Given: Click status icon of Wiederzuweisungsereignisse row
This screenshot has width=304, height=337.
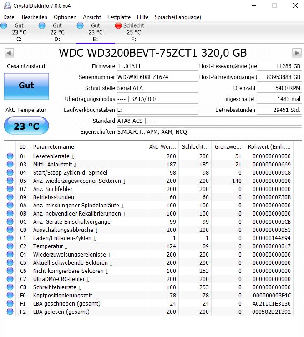Looking at the screenshot, I should coord(10,254).
